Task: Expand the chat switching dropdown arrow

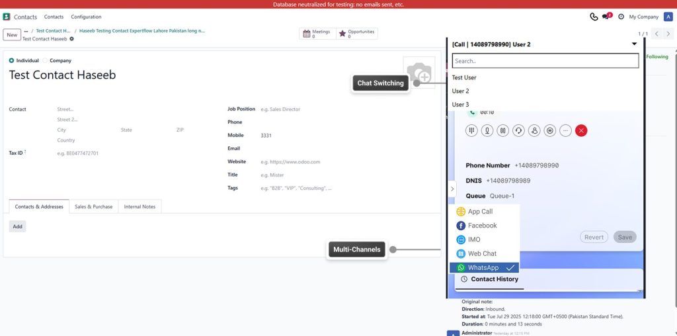Action: point(634,44)
